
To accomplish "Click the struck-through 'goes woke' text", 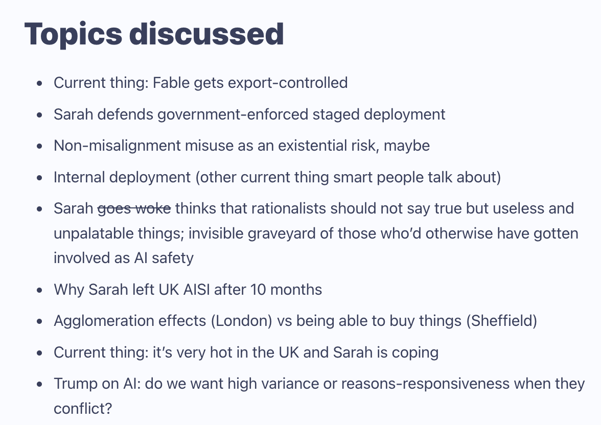I will pyautogui.click(x=134, y=208).
